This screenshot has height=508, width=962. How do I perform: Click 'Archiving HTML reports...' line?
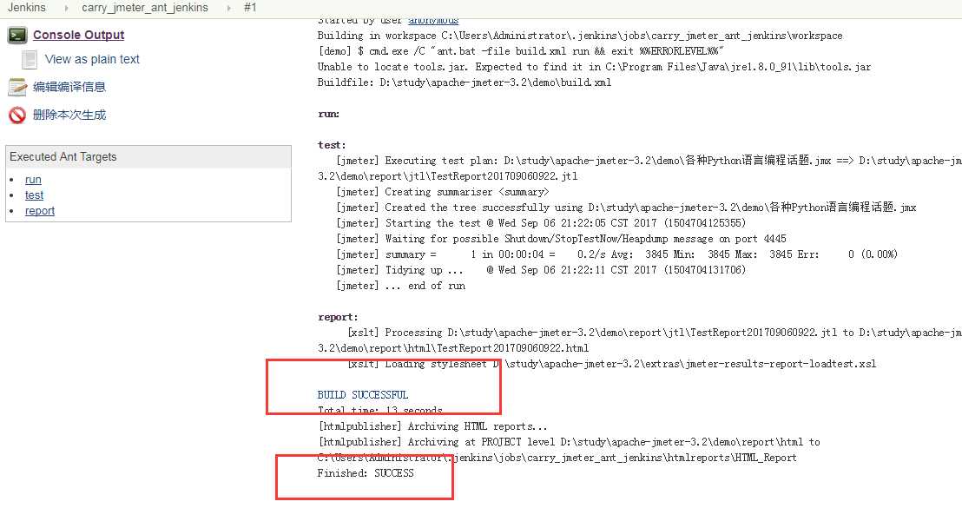pos(432,426)
